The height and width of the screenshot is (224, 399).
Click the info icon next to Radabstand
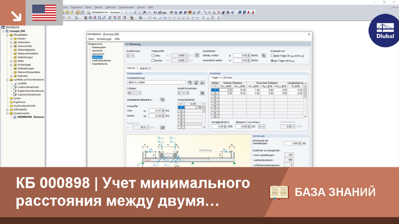(162, 128)
